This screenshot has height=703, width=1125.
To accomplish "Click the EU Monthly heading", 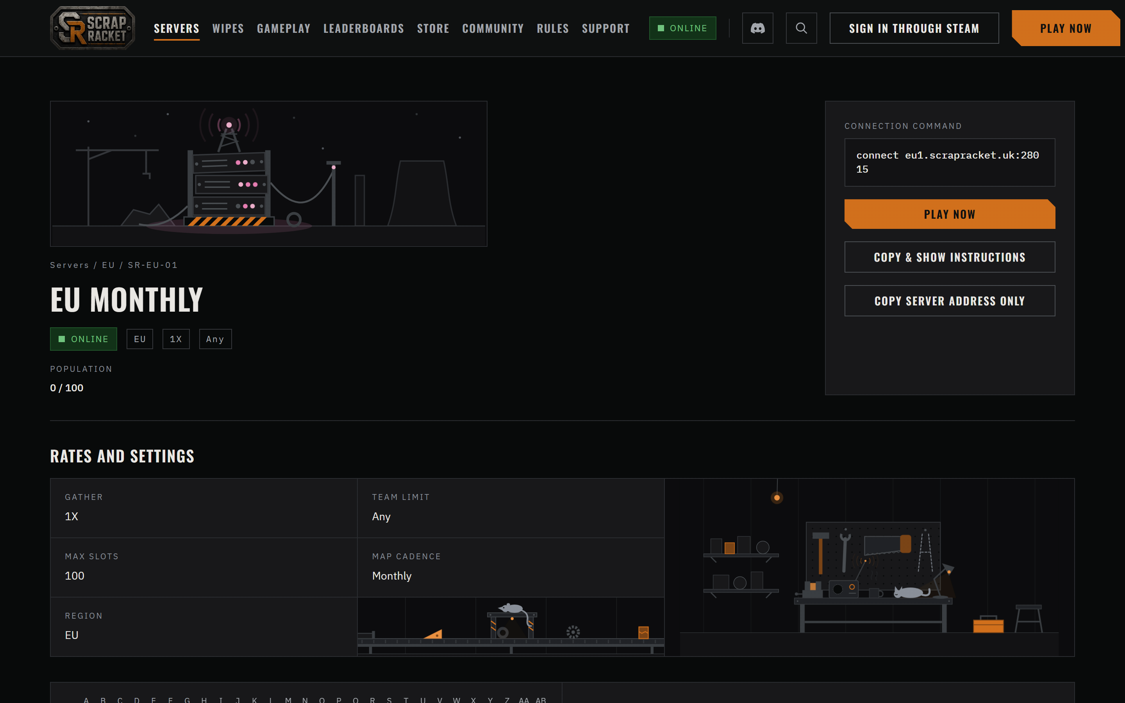I will click(x=127, y=300).
